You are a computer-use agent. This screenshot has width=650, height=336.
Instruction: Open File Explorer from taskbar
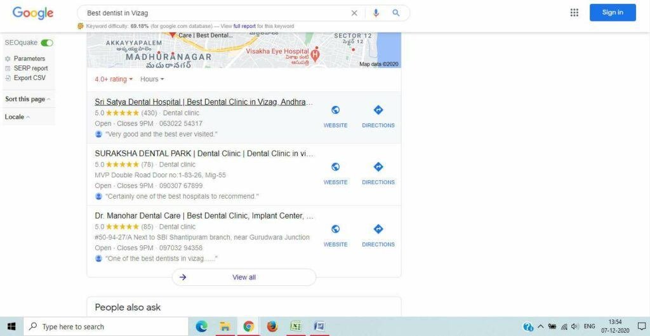coord(225,326)
